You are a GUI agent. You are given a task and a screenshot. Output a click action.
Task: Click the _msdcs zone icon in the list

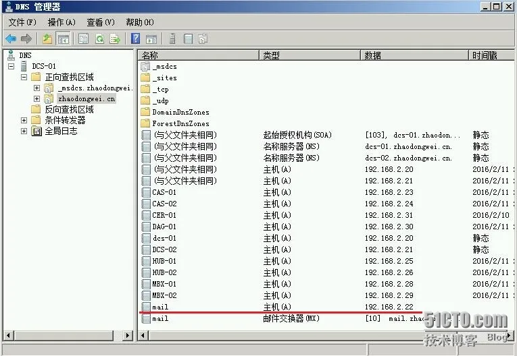pos(145,67)
